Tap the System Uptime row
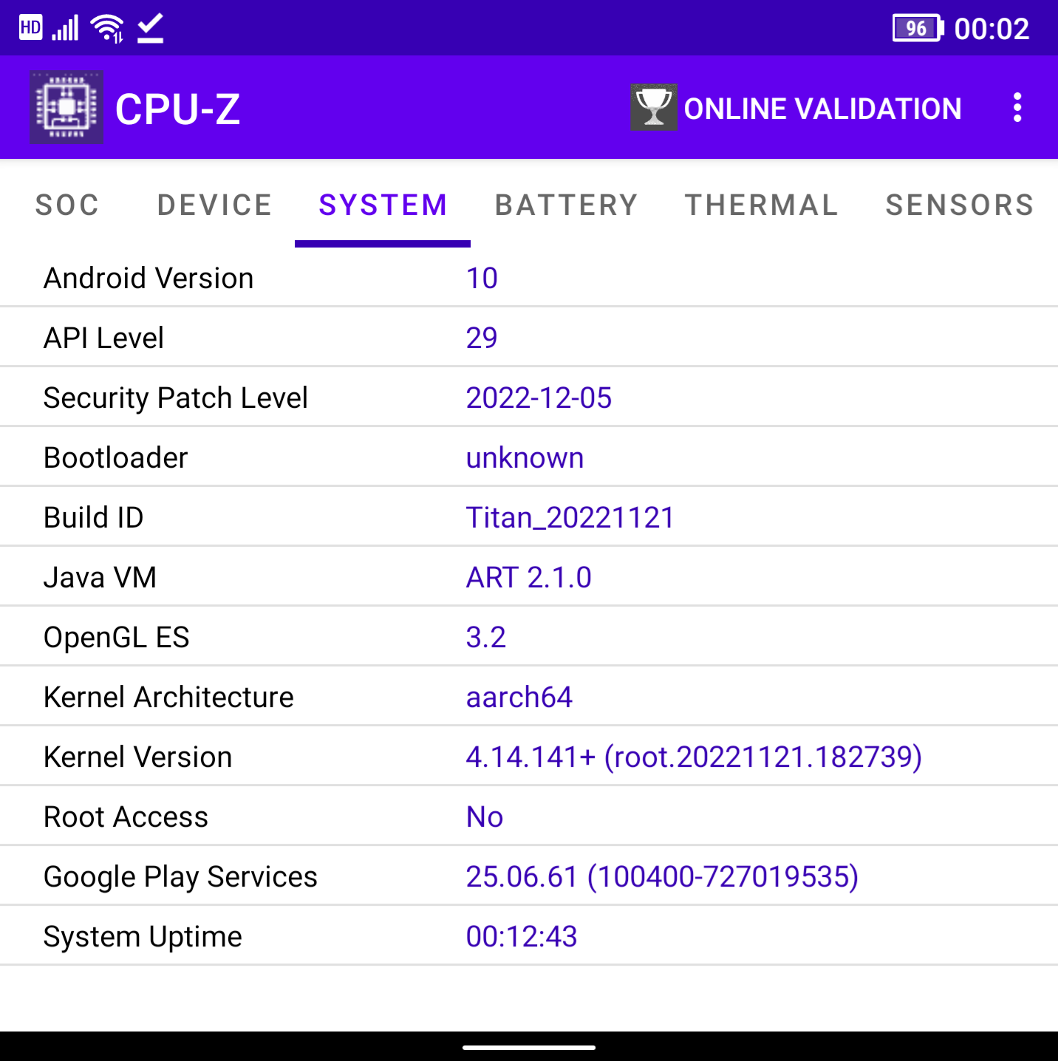 [x=296, y=935]
